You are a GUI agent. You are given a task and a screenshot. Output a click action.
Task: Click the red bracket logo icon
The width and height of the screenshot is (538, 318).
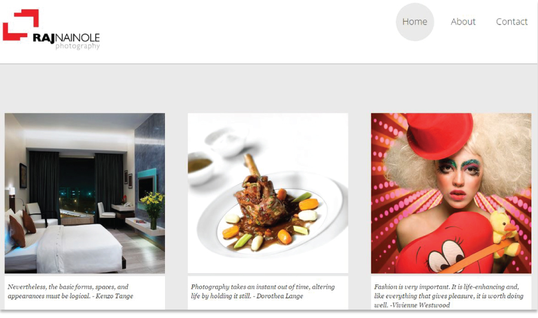pyautogui.click(x=20, y=25)
